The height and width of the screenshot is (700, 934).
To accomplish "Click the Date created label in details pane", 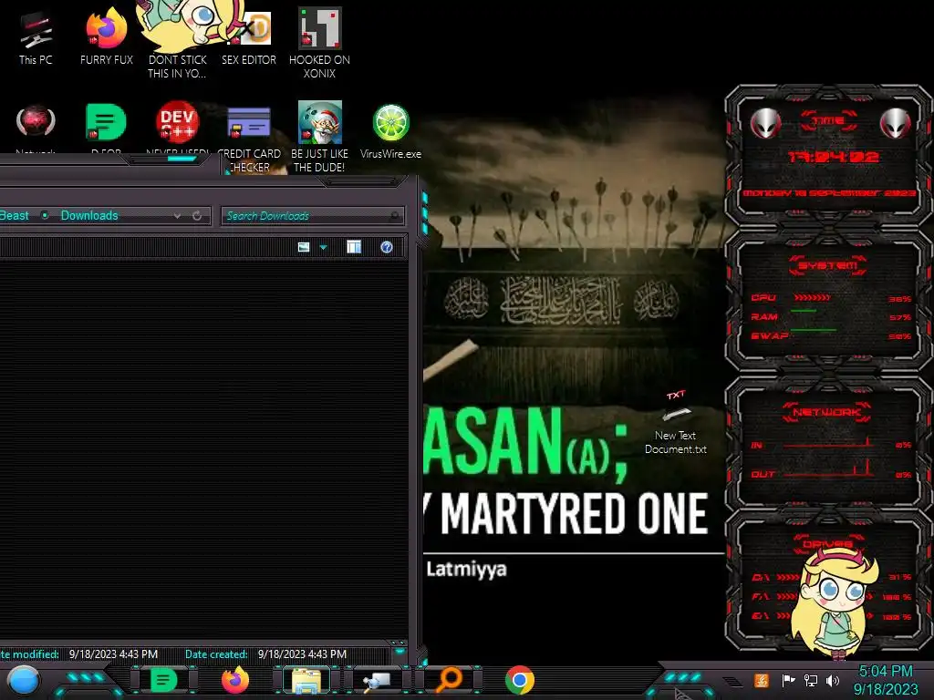I will 216,654.
